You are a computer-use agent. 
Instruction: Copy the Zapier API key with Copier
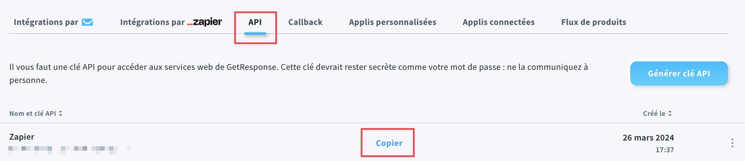point(389,143)
